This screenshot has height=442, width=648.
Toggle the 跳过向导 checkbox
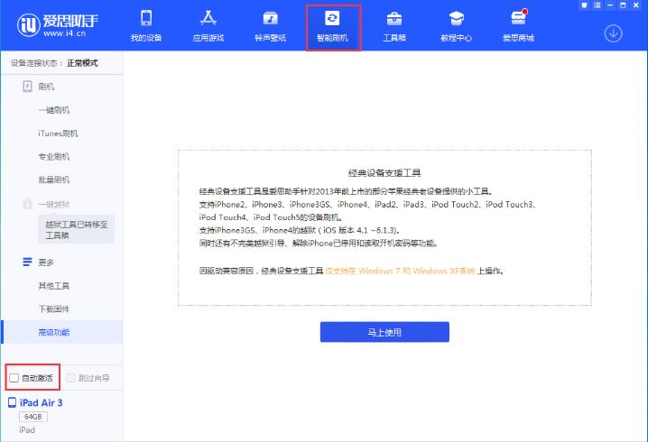(71, 377)
